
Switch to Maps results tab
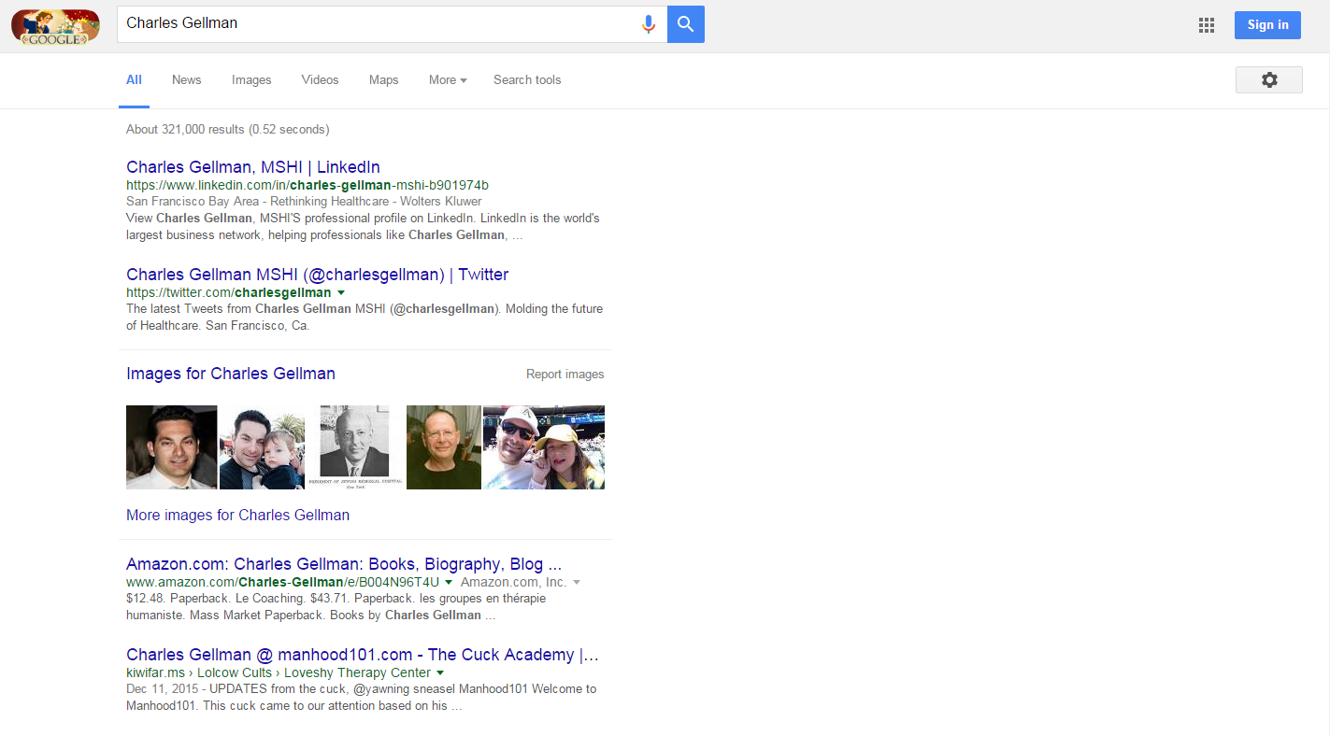click(383, 80)
